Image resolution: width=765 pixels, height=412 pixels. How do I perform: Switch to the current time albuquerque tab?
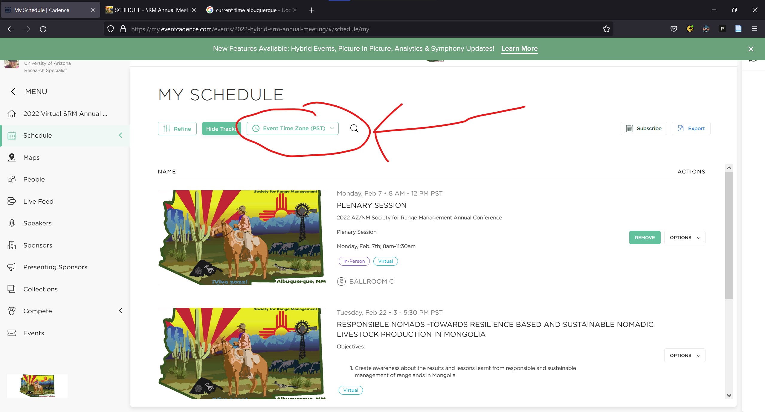pos(251,10)
